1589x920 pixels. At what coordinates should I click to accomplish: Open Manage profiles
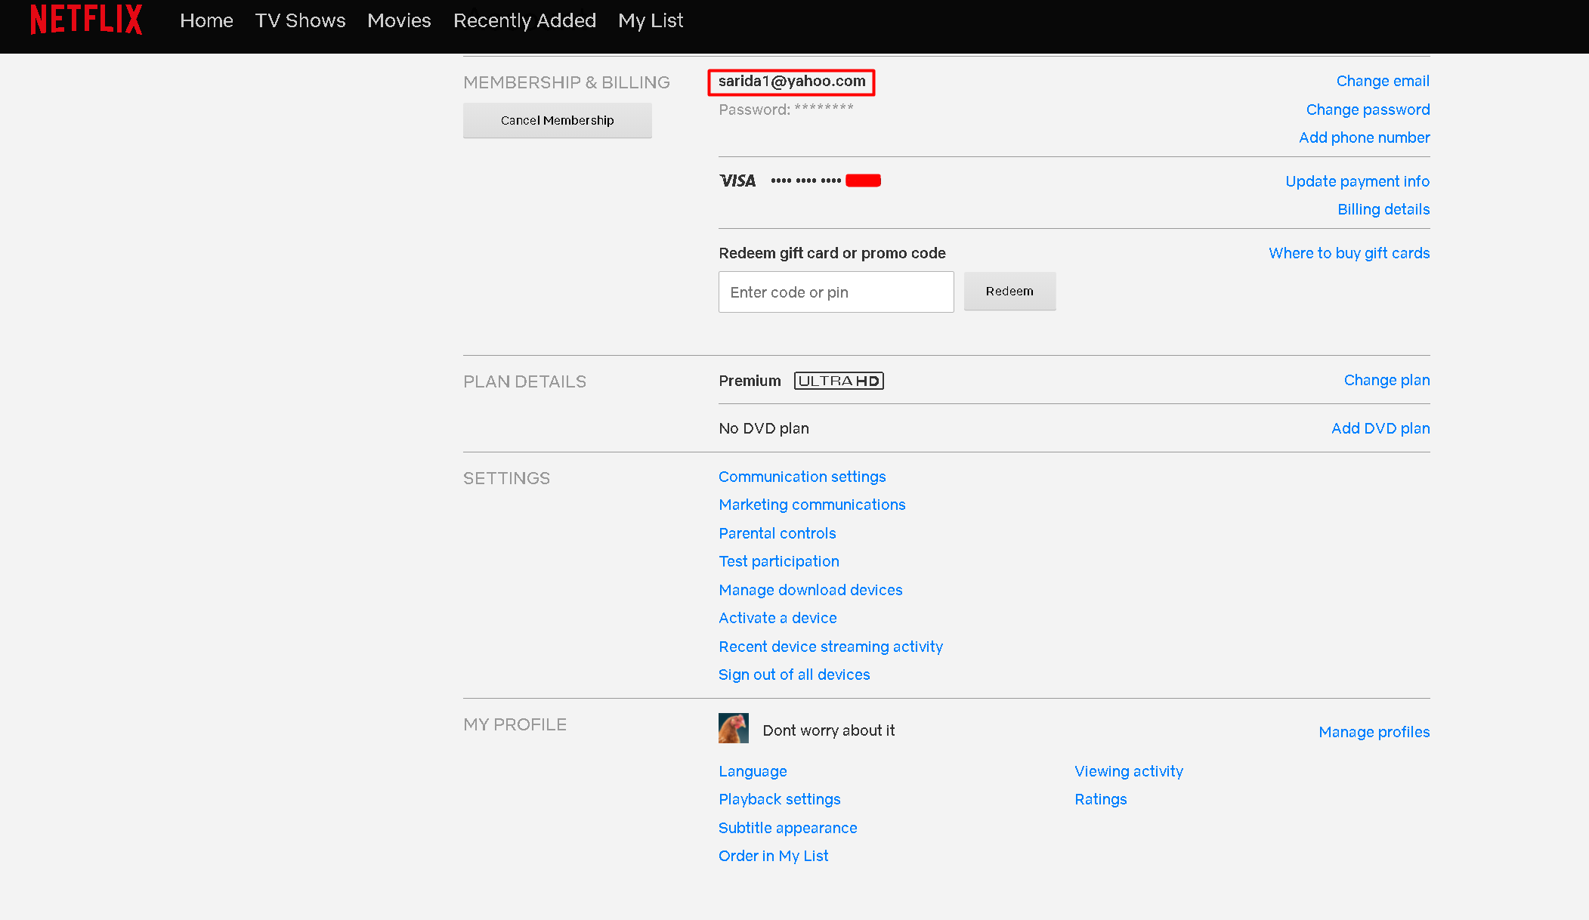click(x=1373, y=732)
